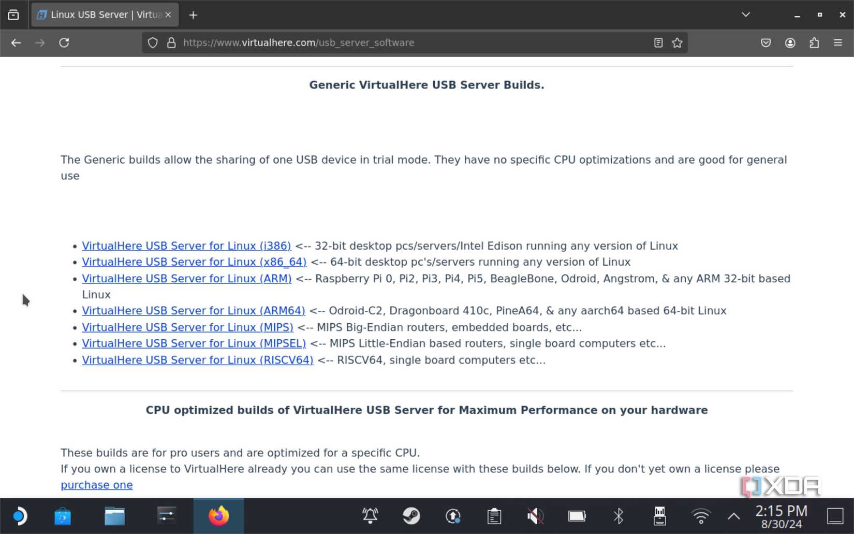
Task: Toggle Reader View for the page
Action: 658,42
